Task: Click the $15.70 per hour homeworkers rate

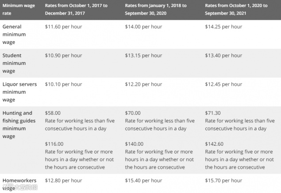Action: 223,181
